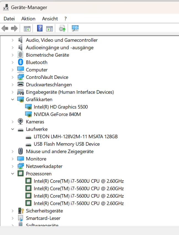Select Intel(R) HD Graphics 5500 device
Image resolution: width=179 pixels, height=235 pixels.
coord(61,107)
